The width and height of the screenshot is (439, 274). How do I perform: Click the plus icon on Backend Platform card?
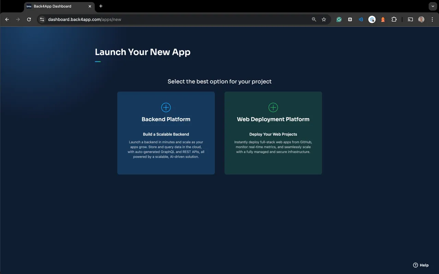point(166,107)
